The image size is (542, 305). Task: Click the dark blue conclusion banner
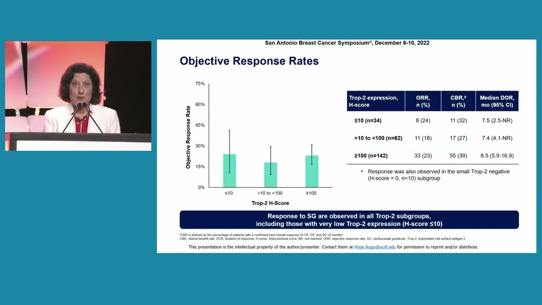(349, 220)
